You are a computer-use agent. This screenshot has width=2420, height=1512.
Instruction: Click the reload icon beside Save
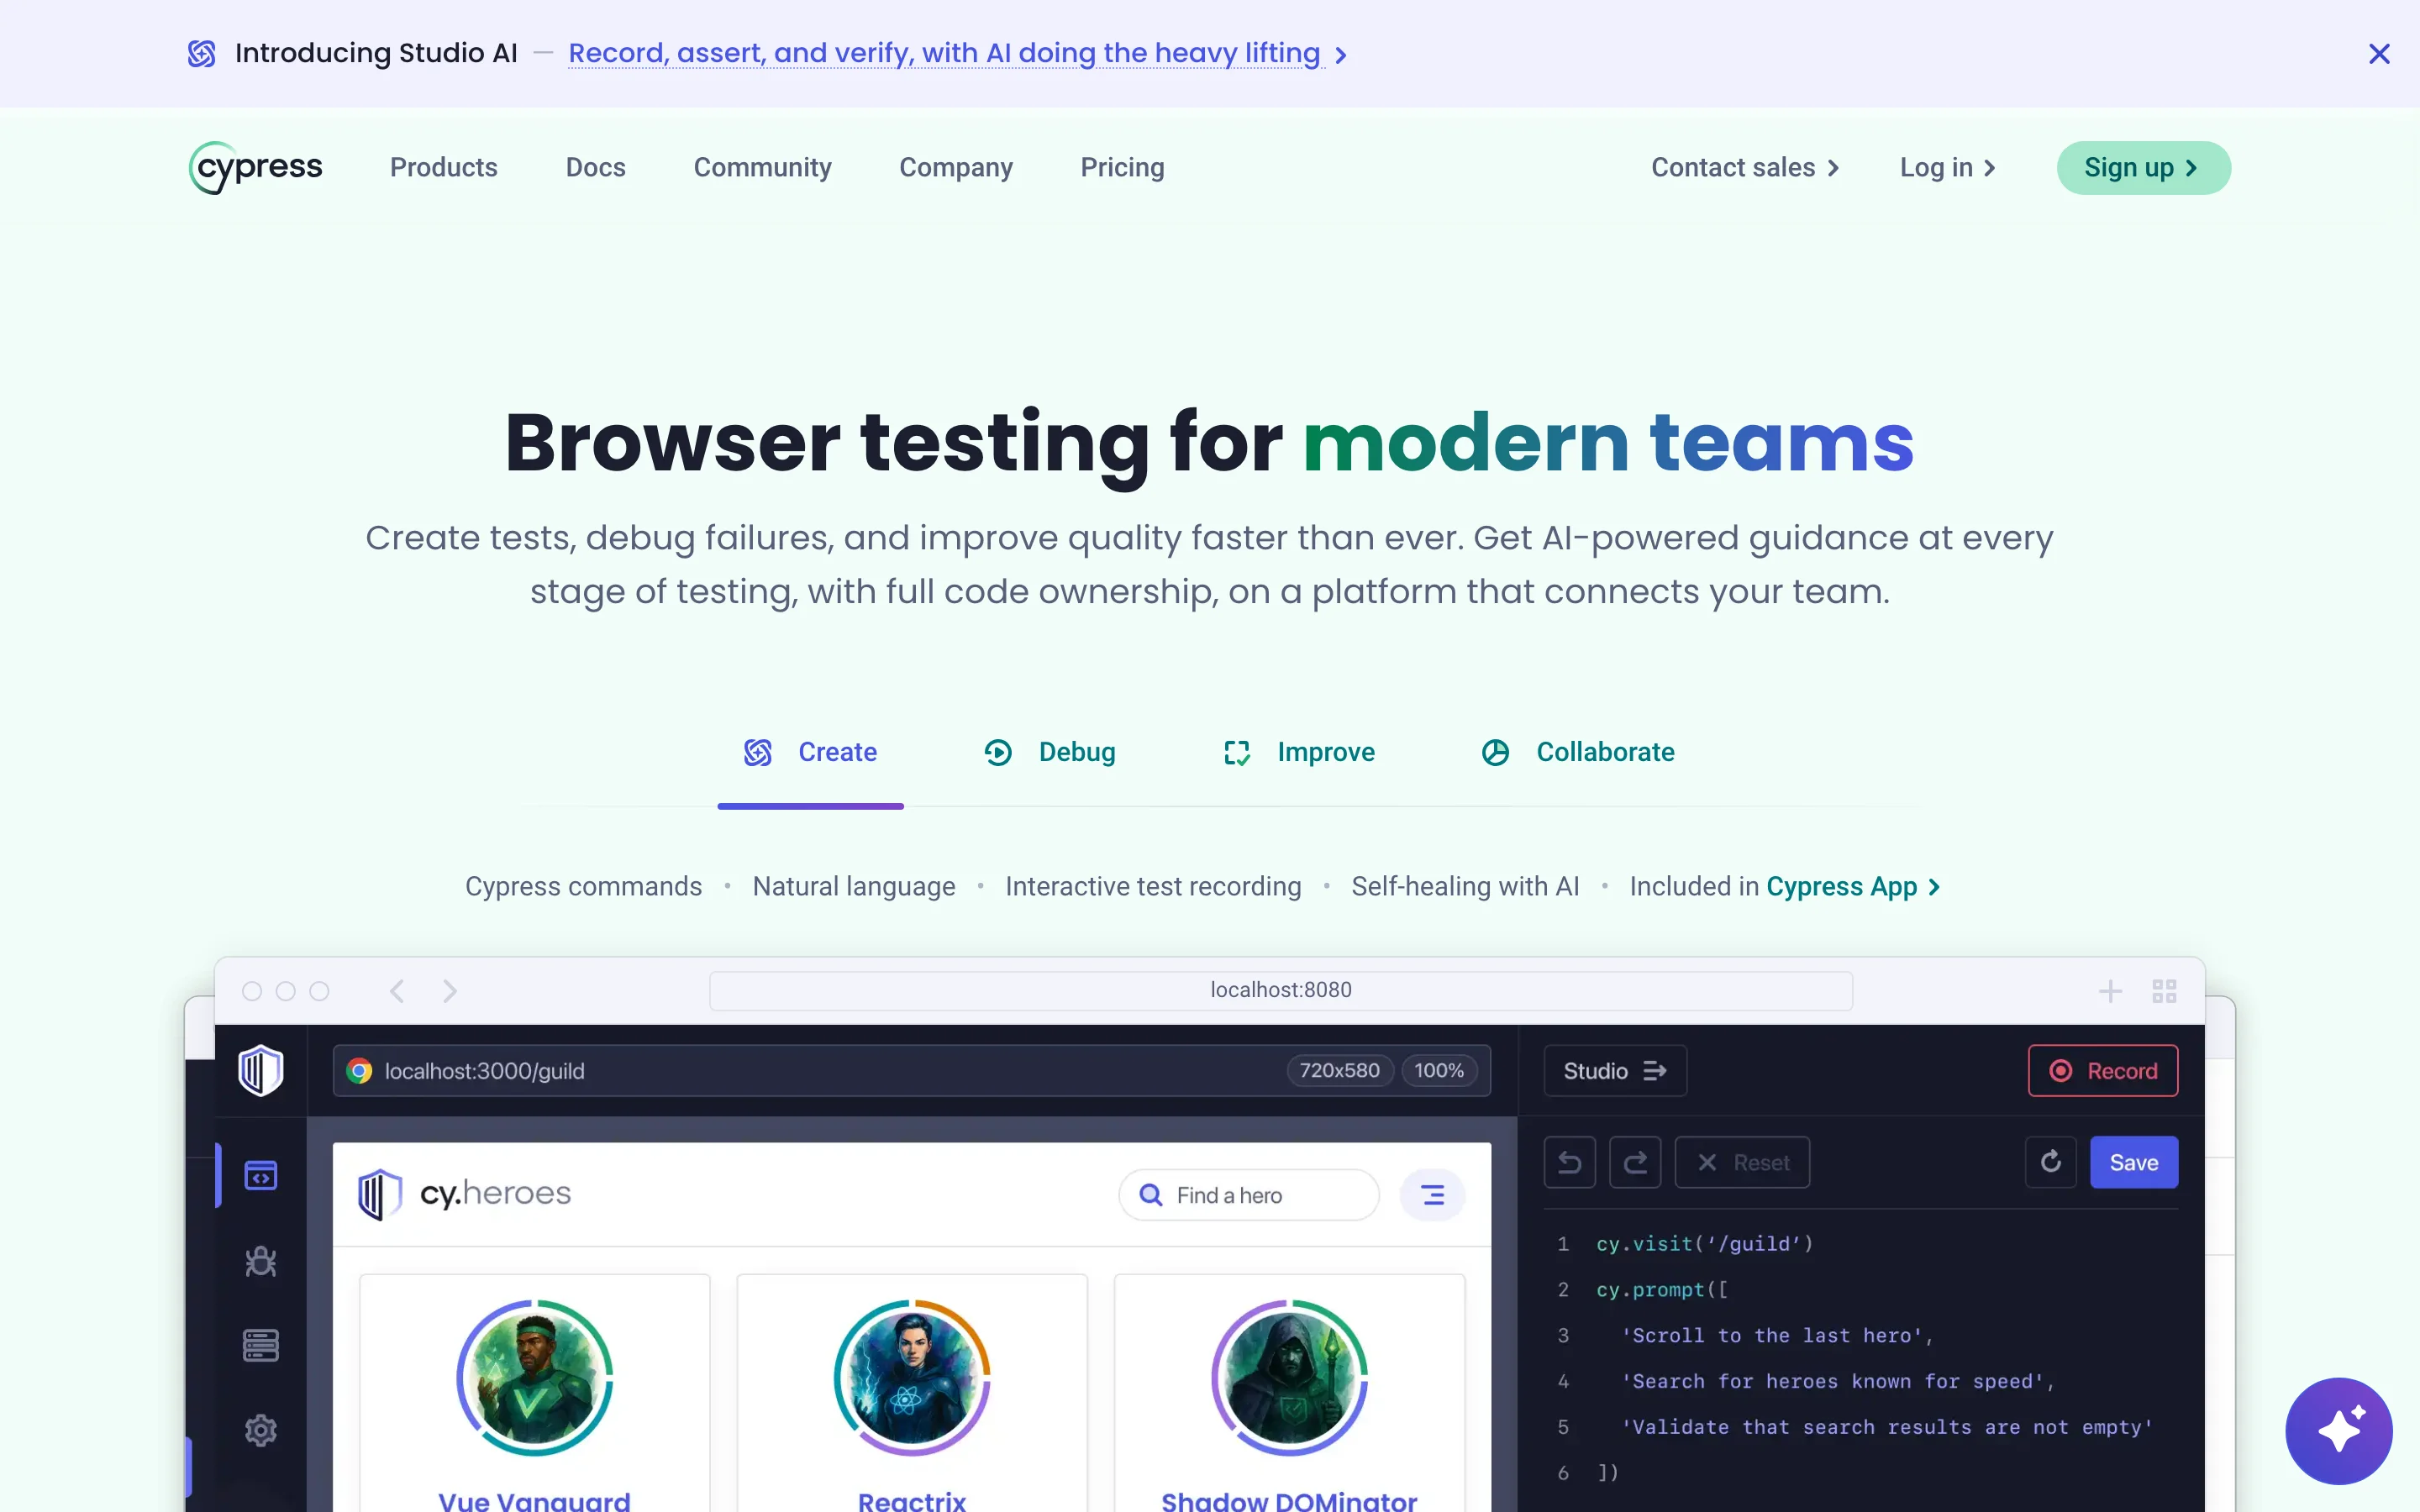pos(2050,1162)
